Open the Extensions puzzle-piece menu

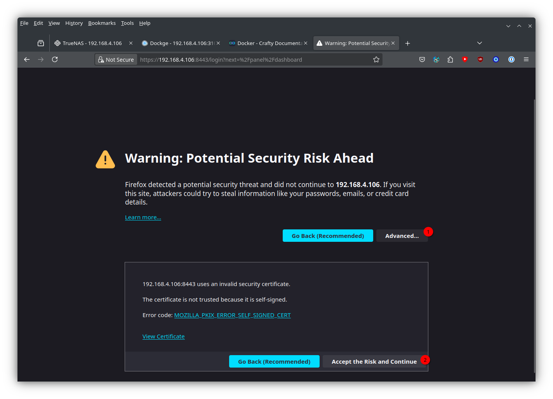(450, 59)
